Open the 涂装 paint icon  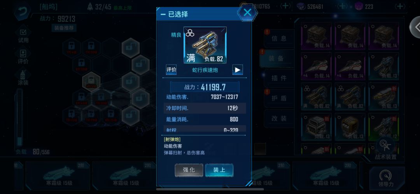point(23,78)
